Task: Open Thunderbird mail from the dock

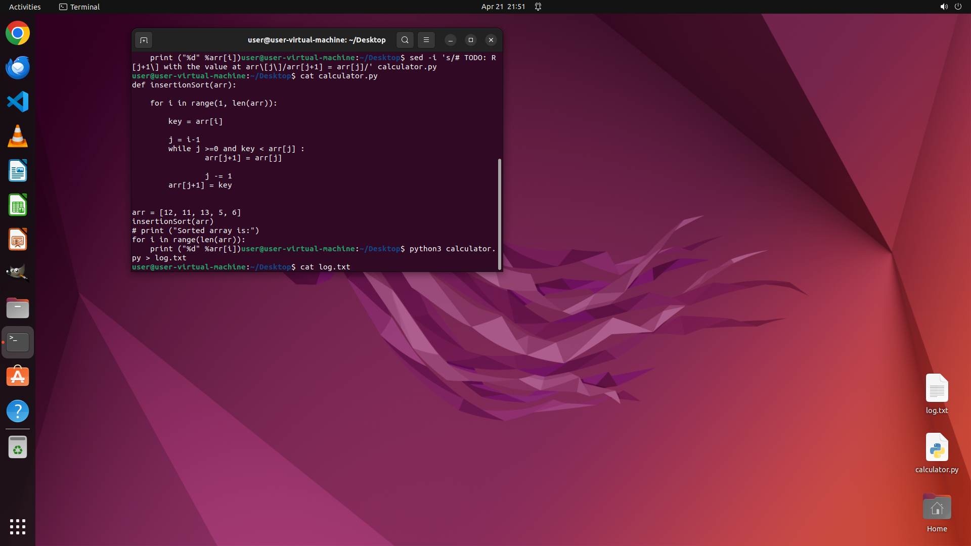Action: (x=18, y=68)
